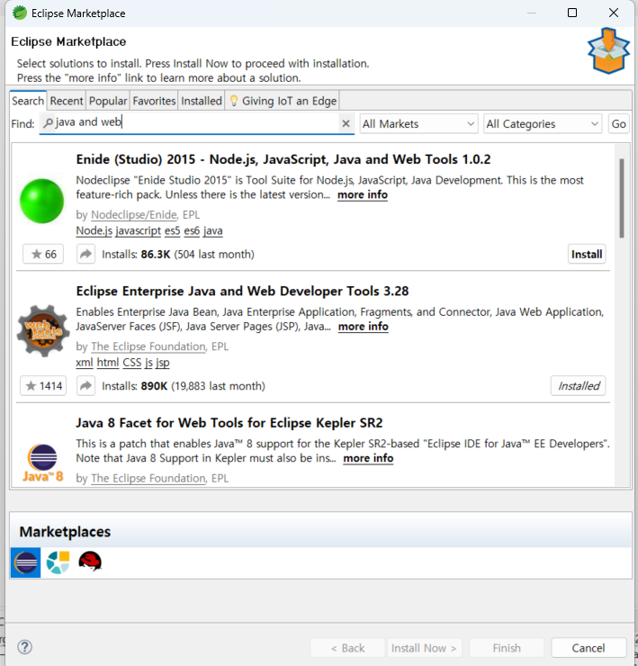
Task: Share Eclipse Enterprise Java Web Developer Tools
Action: (x=85, y=386)
